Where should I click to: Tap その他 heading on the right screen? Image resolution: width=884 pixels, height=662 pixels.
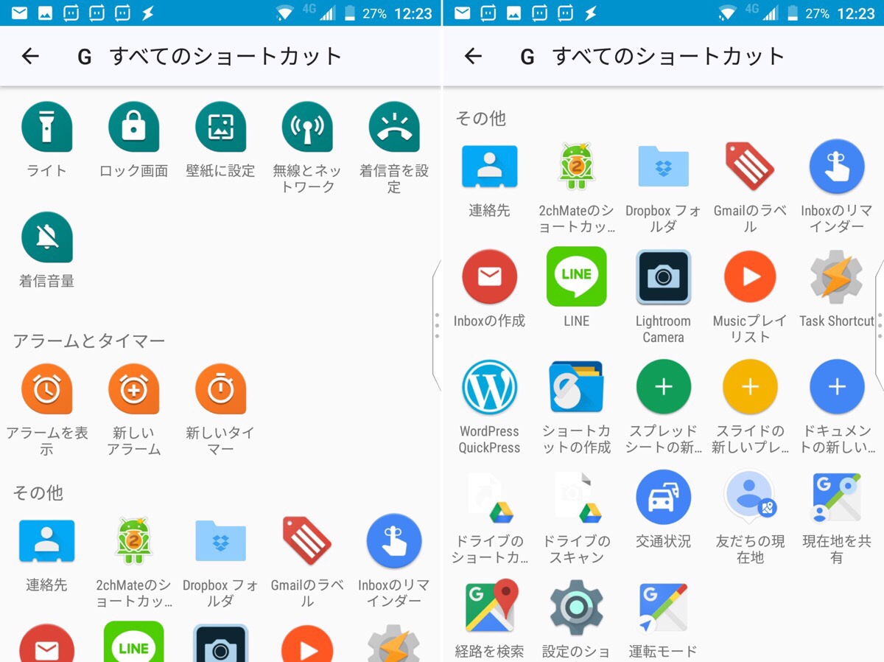[x=481, y=118]
